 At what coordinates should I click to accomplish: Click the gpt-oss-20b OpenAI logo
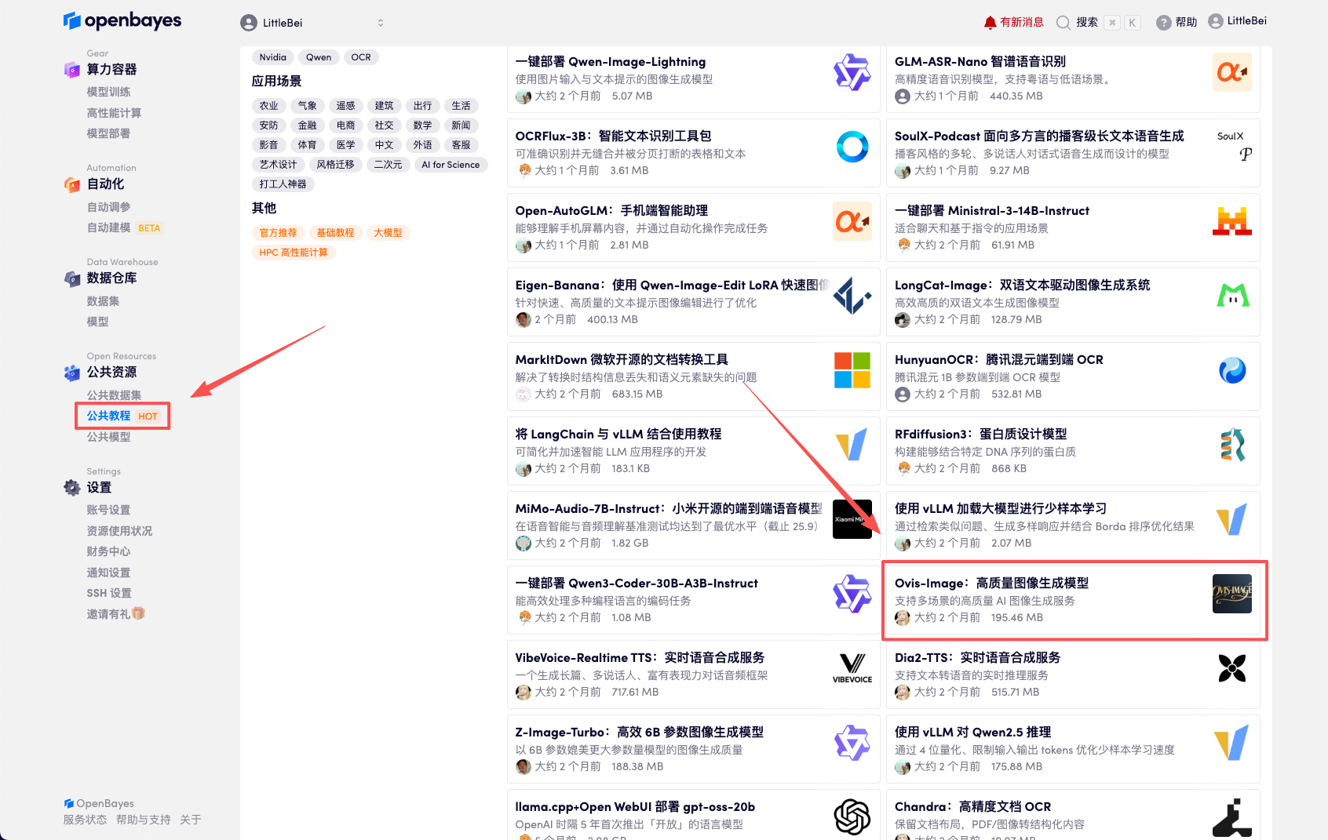pos(852,817)
